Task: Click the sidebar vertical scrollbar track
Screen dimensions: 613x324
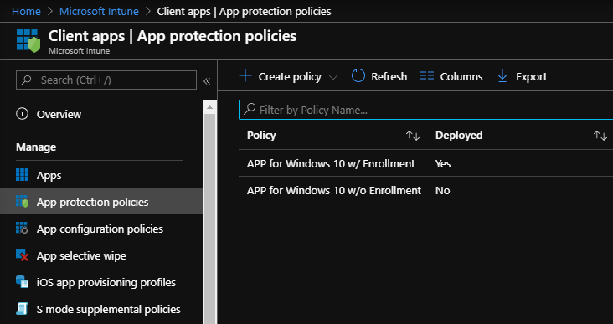Action: click(x=209, y=219)
